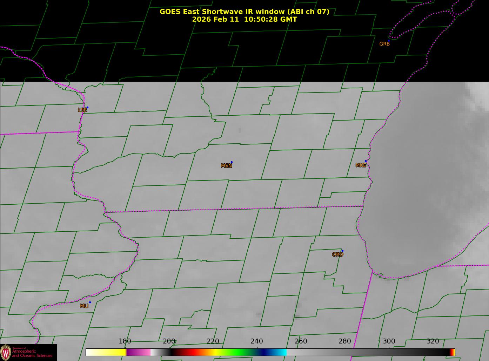
Task: Click the blue dot marker at LSE
Action: tap(87, 107)
